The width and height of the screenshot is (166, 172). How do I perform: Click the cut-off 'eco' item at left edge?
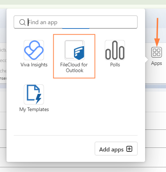click(3, 60)
